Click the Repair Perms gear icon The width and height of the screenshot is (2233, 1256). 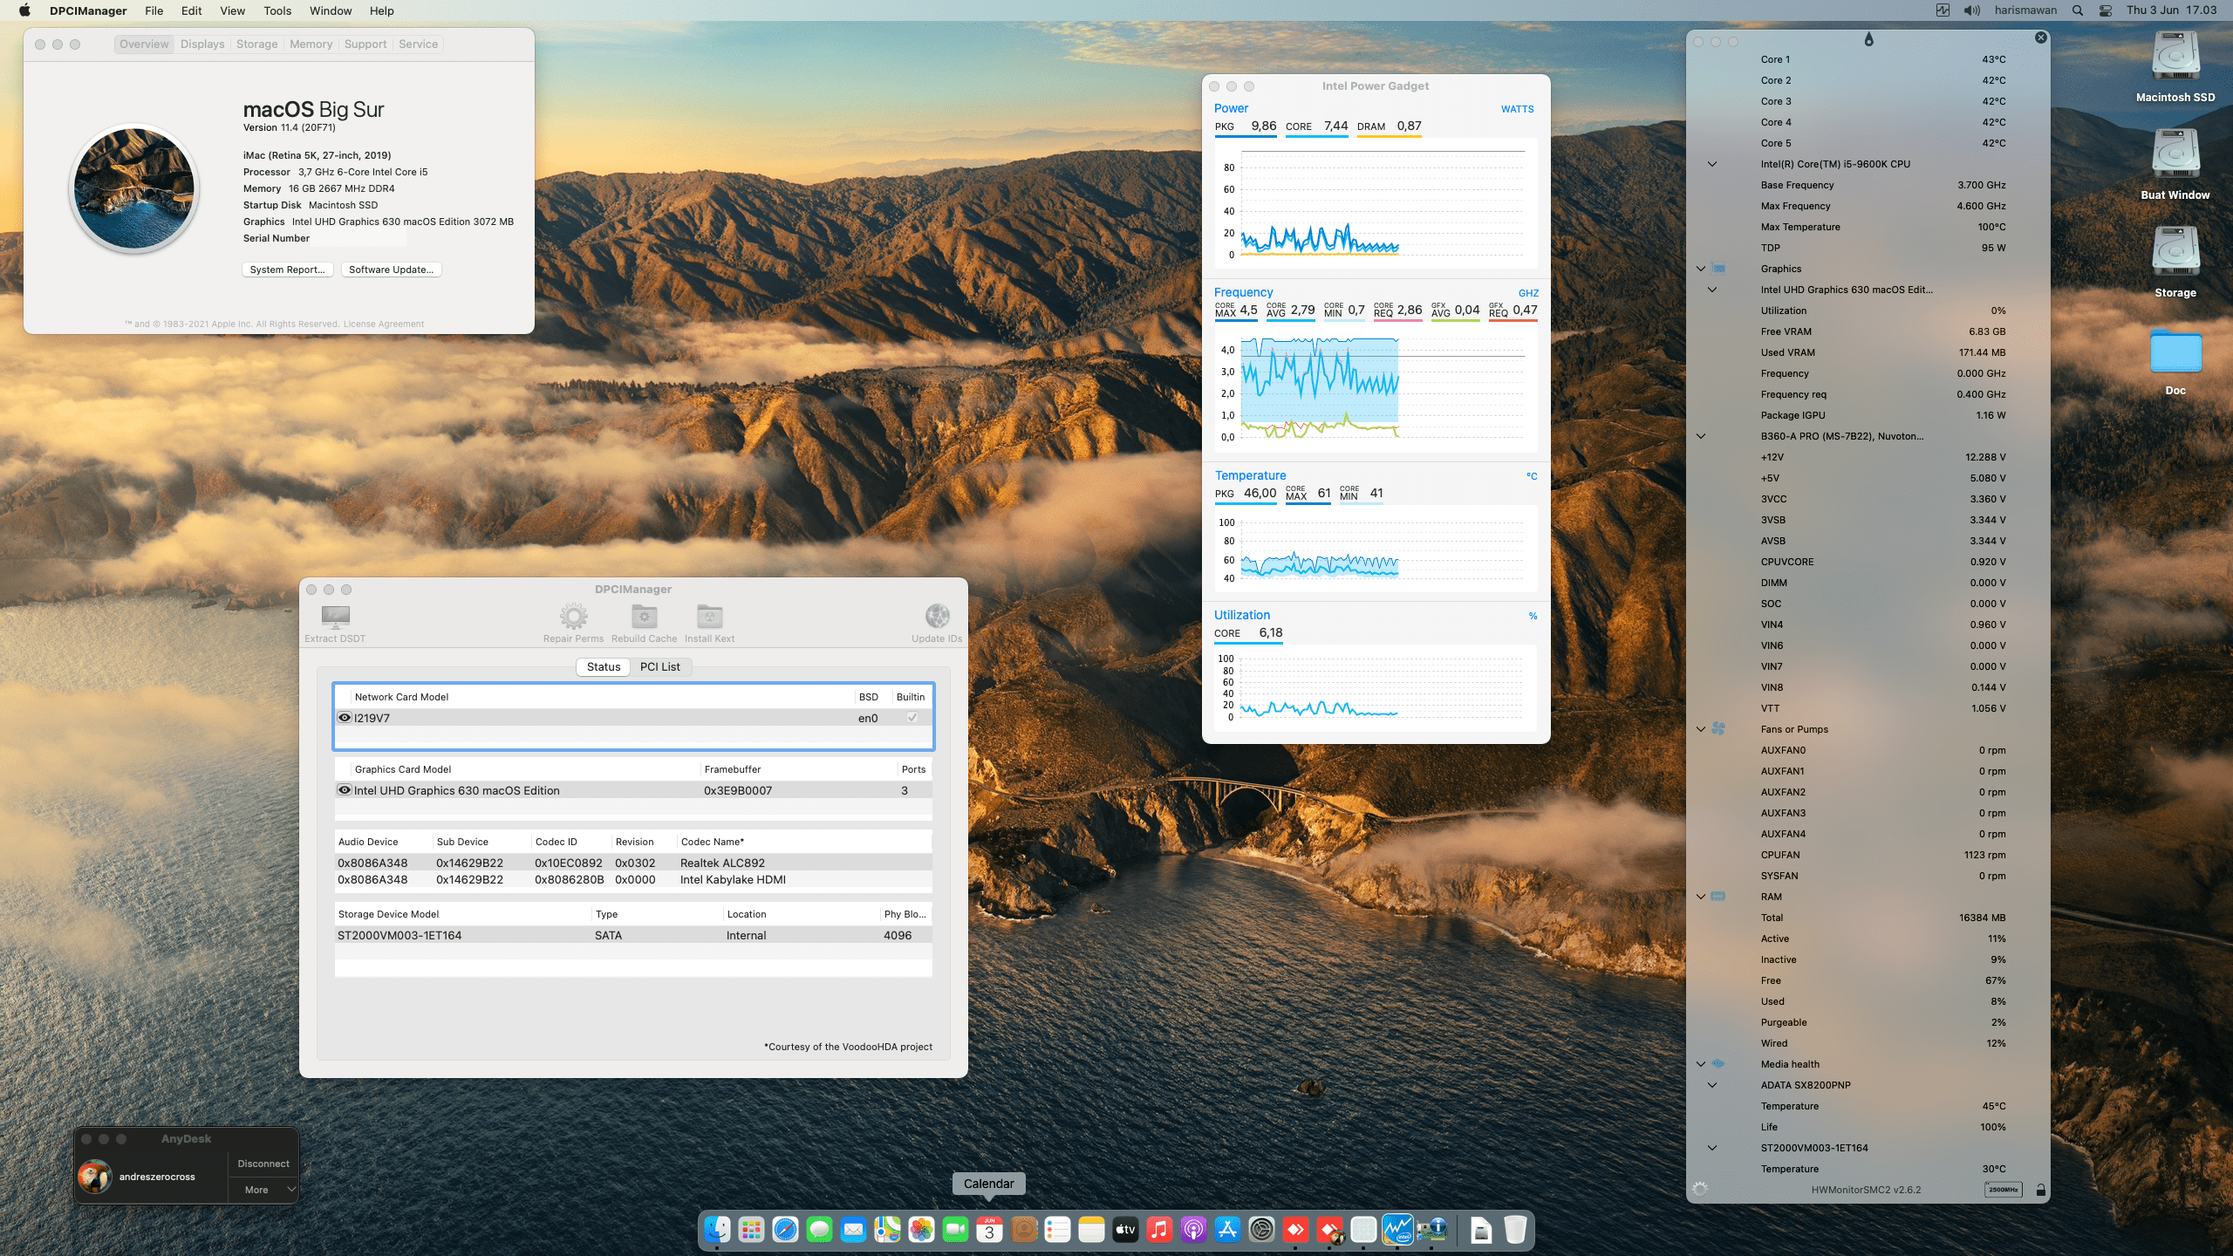coord(573,617)
